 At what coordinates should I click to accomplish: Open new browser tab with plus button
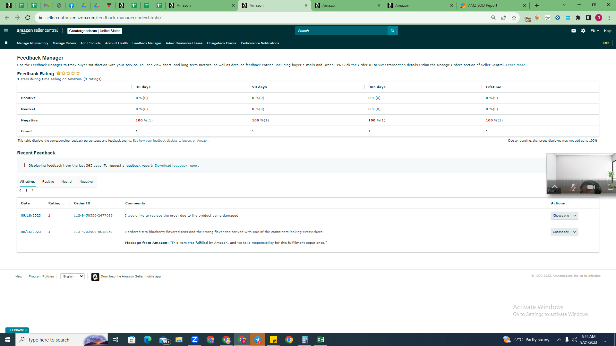(537, 5)
